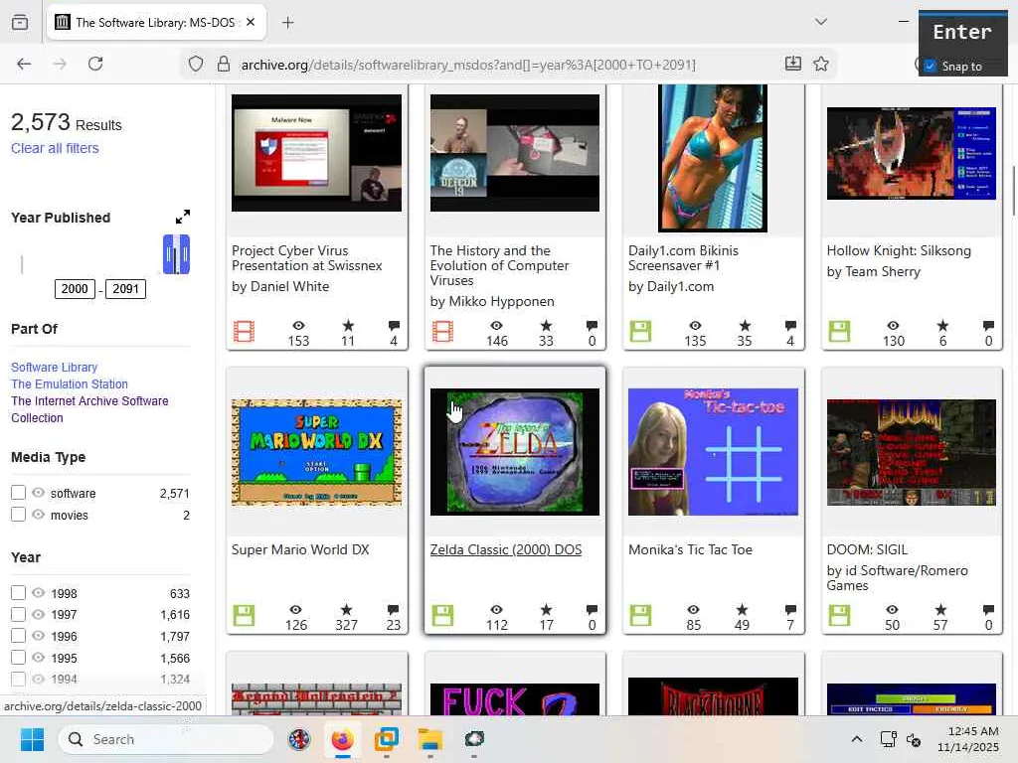Click floppy disk icon on Monika's Tic Tac Toe card
Viewport: 1018px width, 763px height.
(640, 615)
